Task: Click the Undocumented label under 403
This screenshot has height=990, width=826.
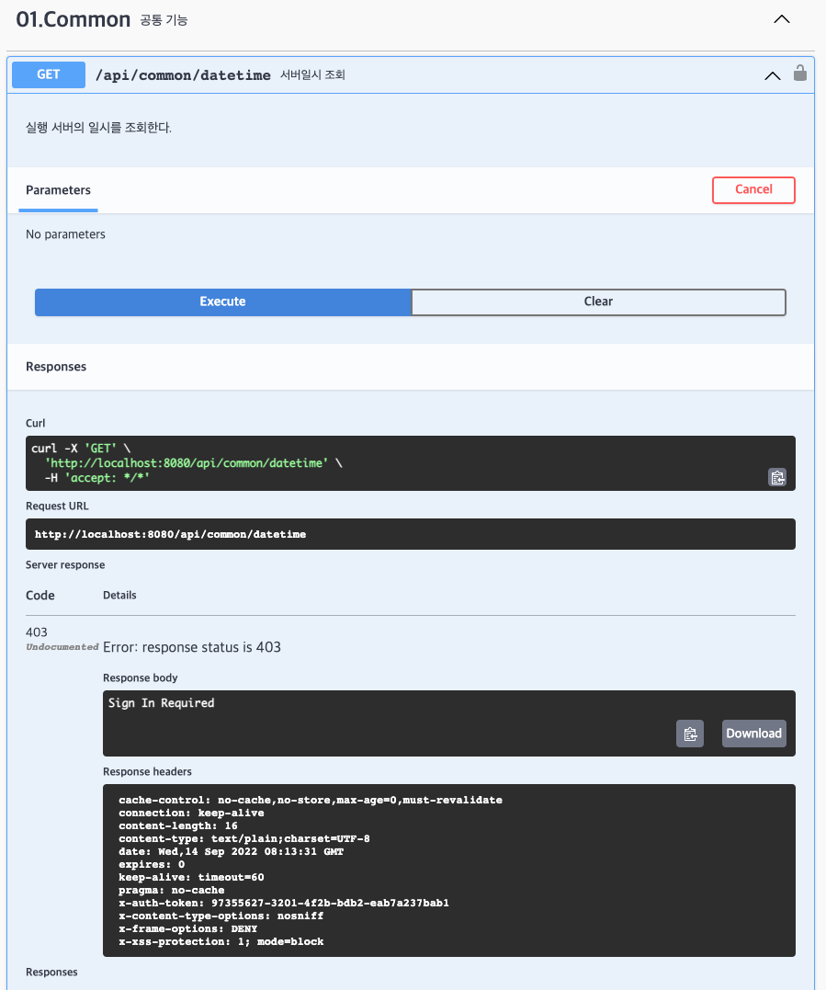Action: [62, 647]
